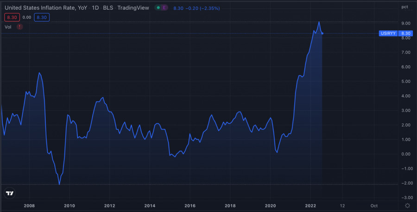Viewport: 417px width, 212px height.
Task: Click the 9.00 price scale label
Action: 405,23
